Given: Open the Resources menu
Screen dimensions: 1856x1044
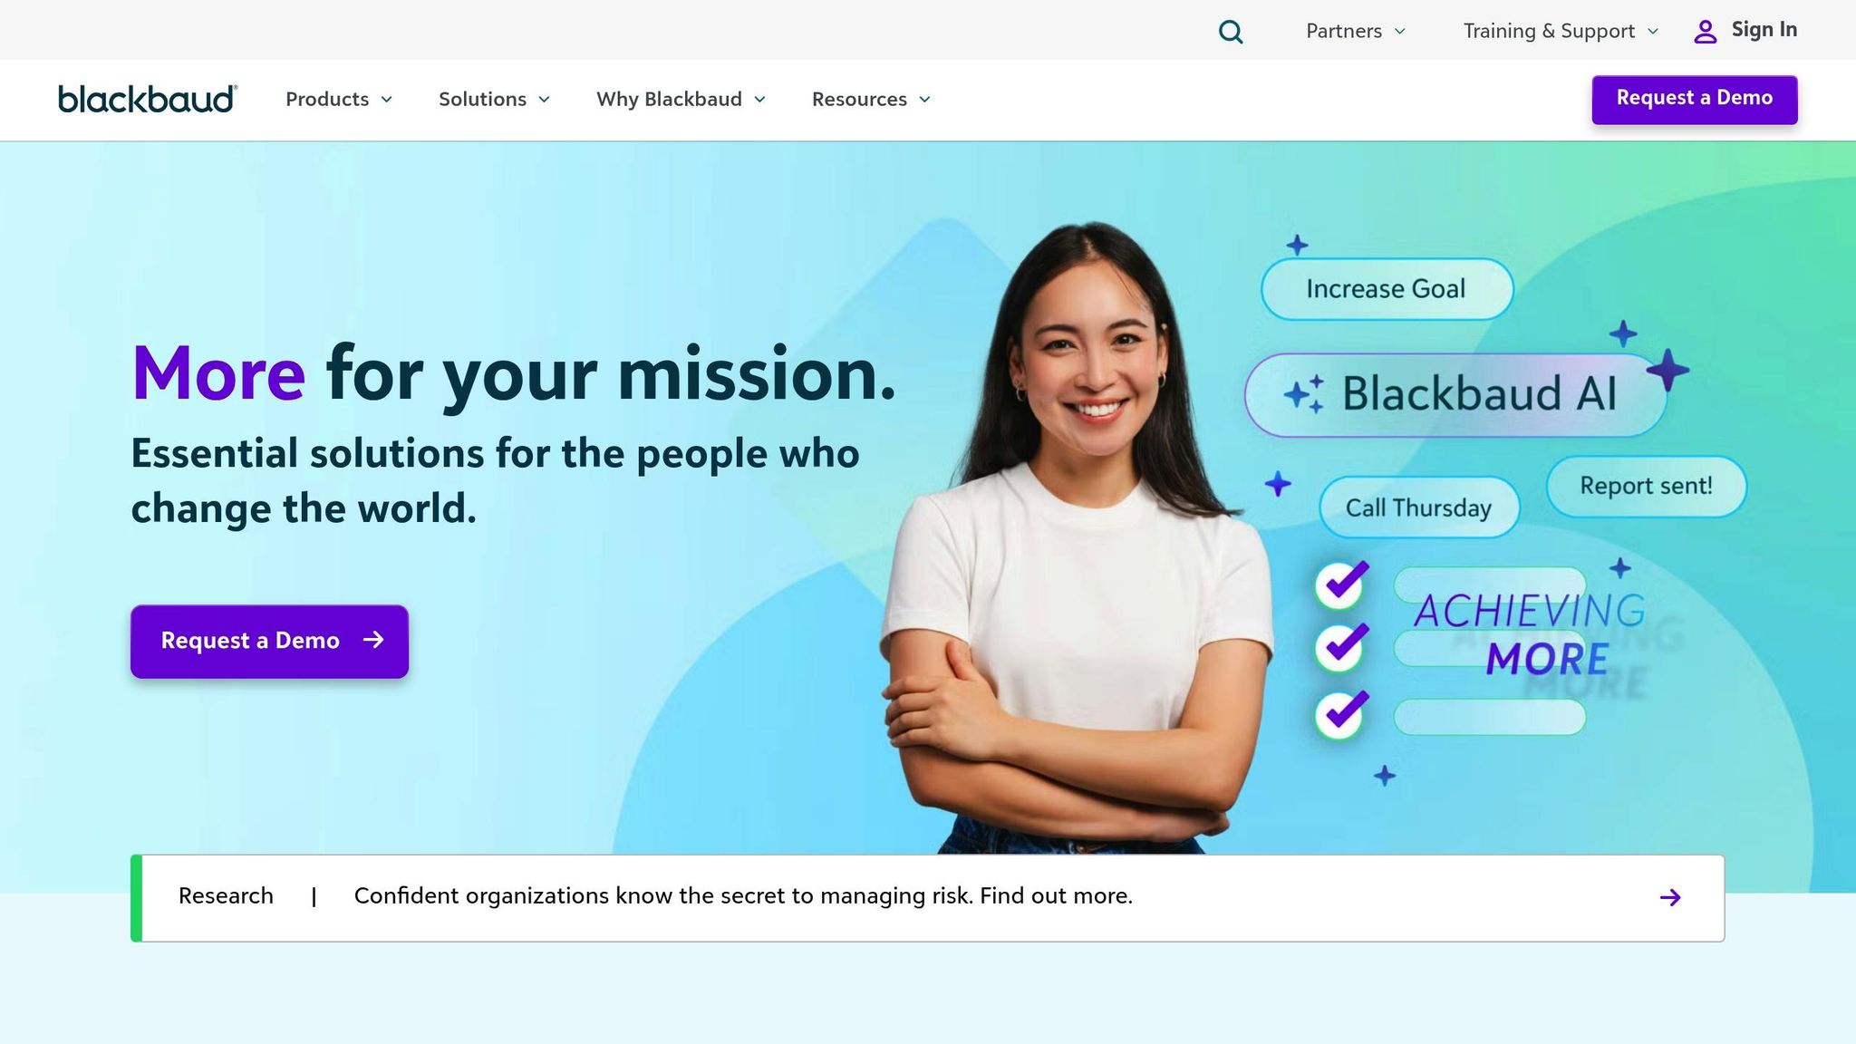Looking at the screenshot, I should click(872, 100).
